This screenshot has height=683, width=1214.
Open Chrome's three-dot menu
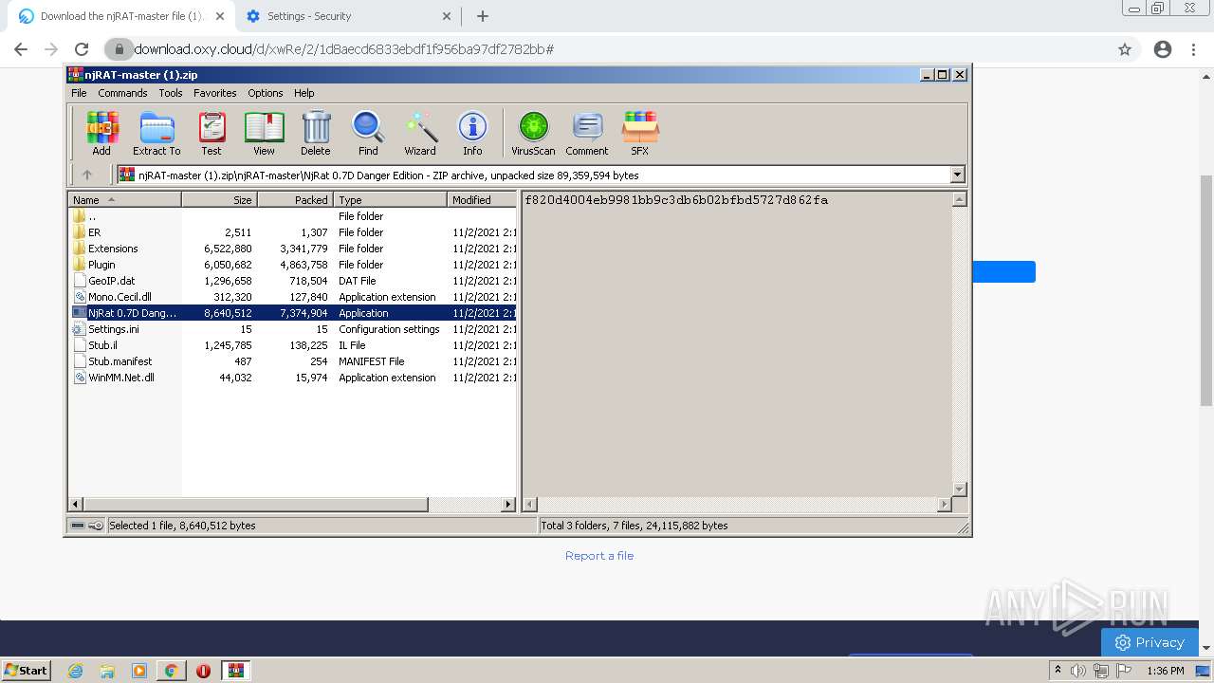pyautogui.click(x=1193, y=49)
